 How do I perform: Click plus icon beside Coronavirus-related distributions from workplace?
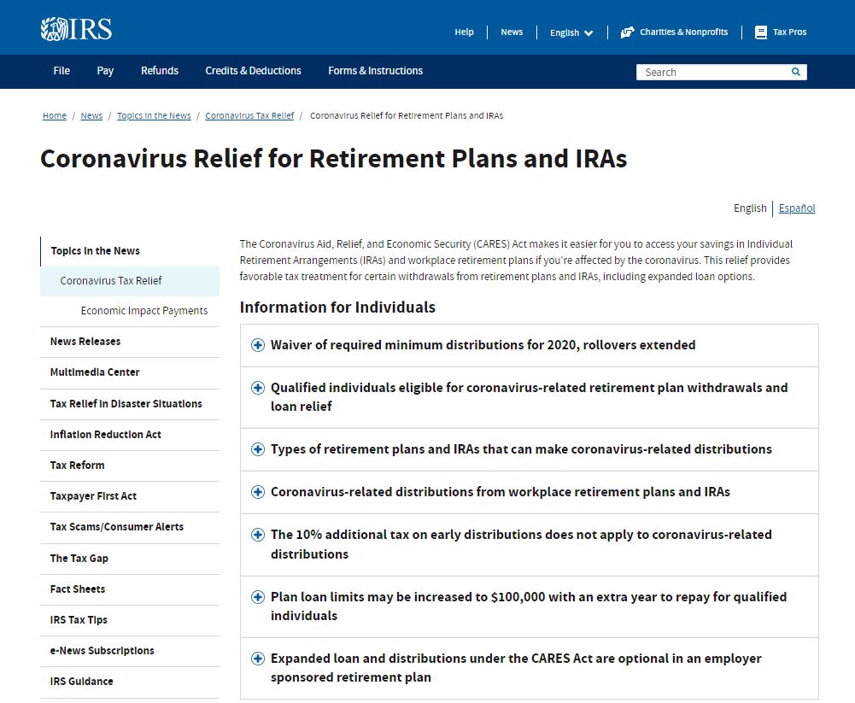pos(258,492)
